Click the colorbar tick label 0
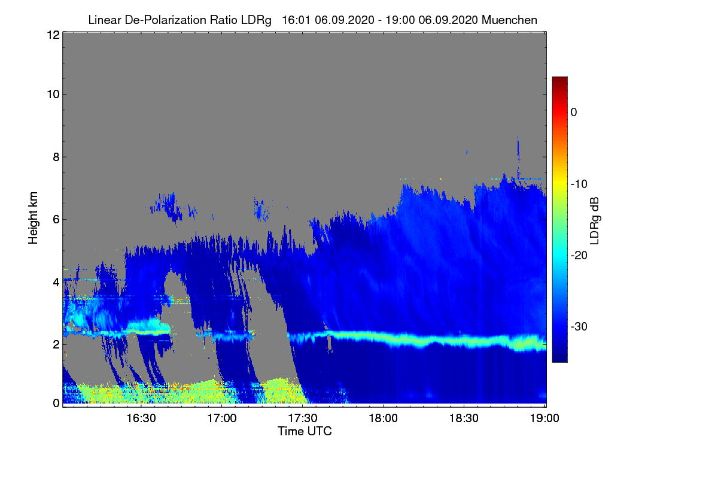The width and height of the screenshot is (718, 479). pos(574,112)
